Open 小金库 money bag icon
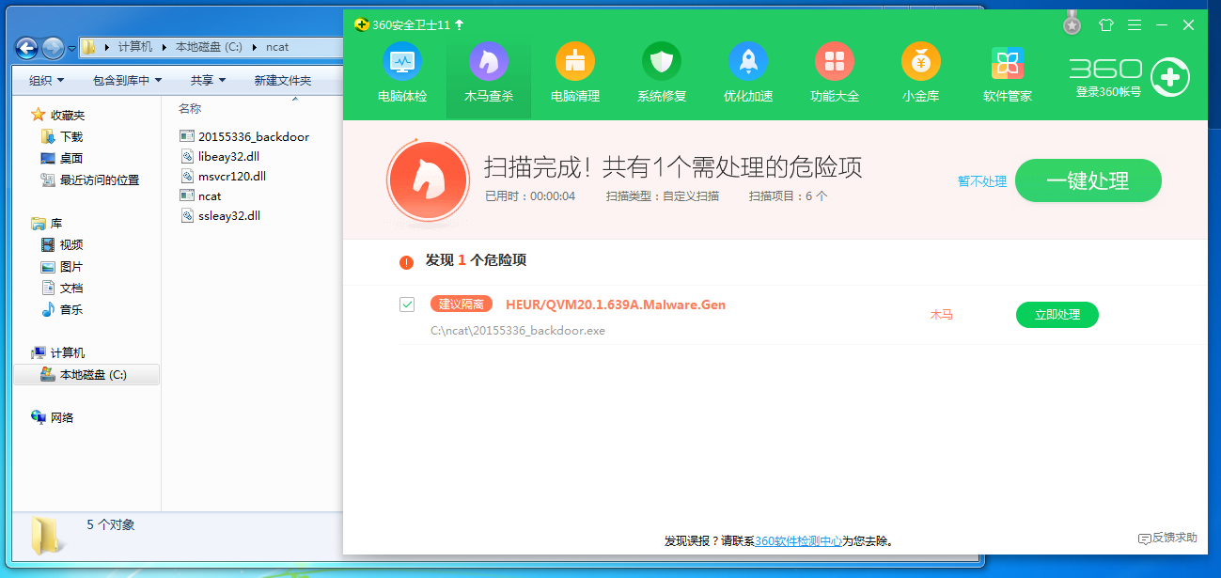 (921, 62)
